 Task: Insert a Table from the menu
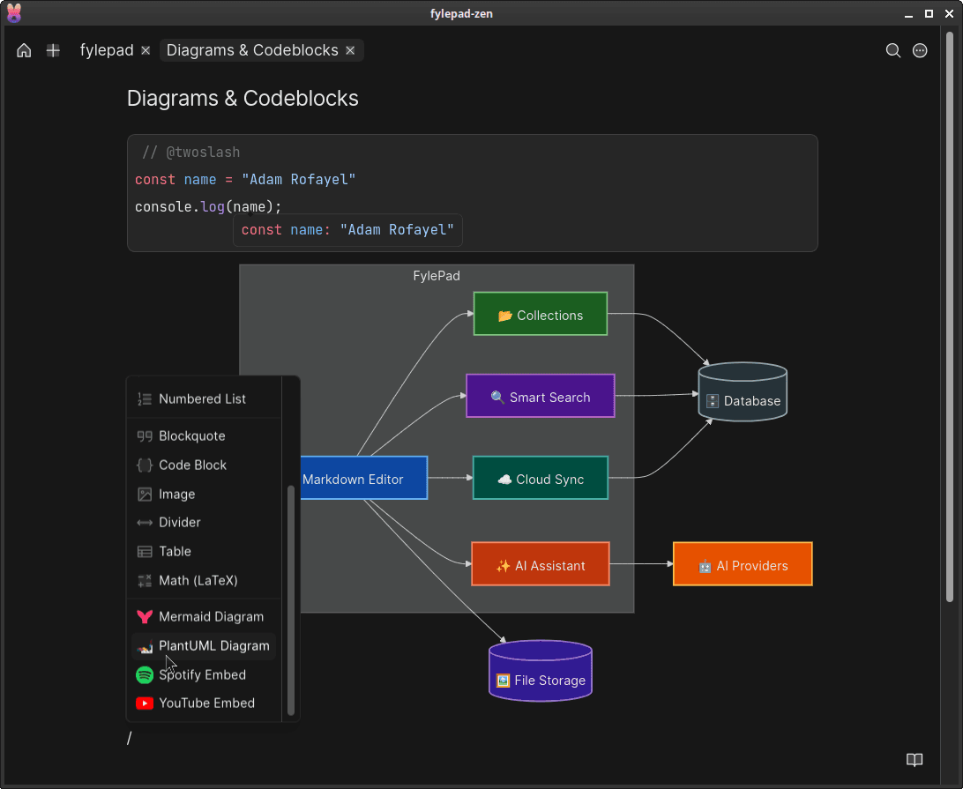pos(204,551)
